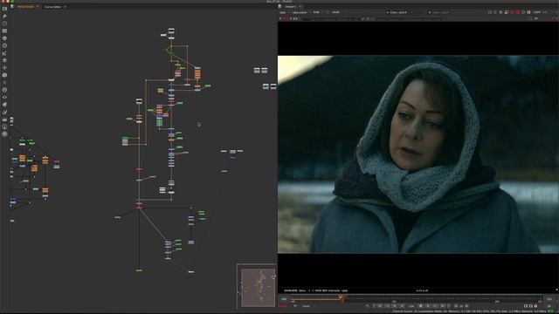Viewport: 559px width, 314px height.
Task: Open the Merge nodes menu
Action: (x=4, y=60)
